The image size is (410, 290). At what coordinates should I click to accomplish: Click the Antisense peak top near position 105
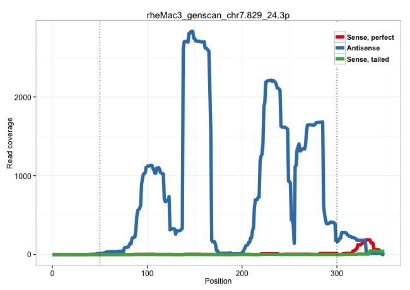(x=151, y=166)
